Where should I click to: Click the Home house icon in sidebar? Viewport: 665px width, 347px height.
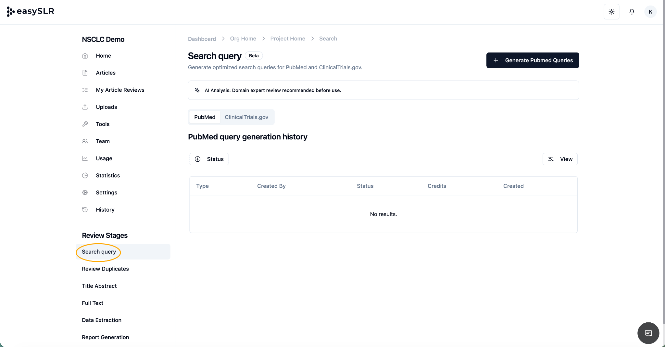tap(85, 56)
